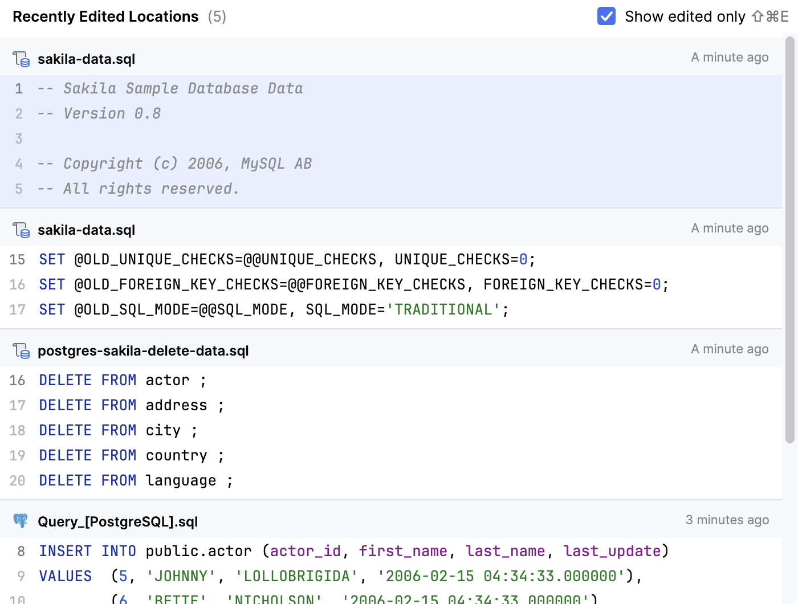Open postgres-sakila-delete-data.sql location
The width and height of the screenshot is (798, 604).
click(143, 351)
